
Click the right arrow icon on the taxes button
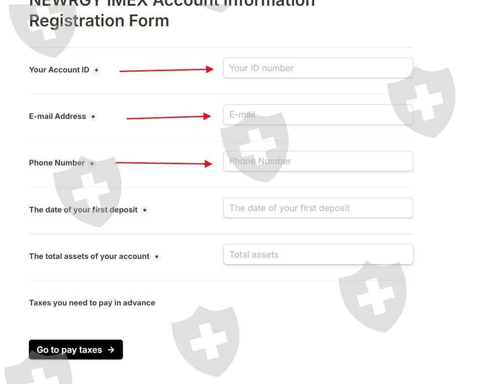pyautogui.click(x=111, y=350)
